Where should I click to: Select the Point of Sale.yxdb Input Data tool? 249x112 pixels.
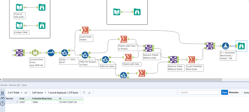coord(19,7)
